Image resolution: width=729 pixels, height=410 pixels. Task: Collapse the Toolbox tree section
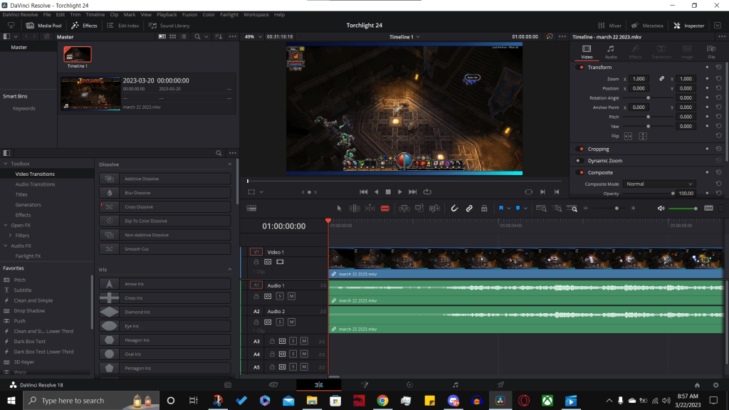click(x=6, y=164)
